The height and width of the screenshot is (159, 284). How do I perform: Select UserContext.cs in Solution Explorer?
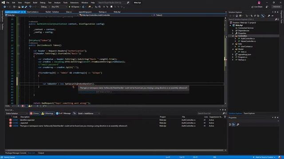(x=247, y=46)
